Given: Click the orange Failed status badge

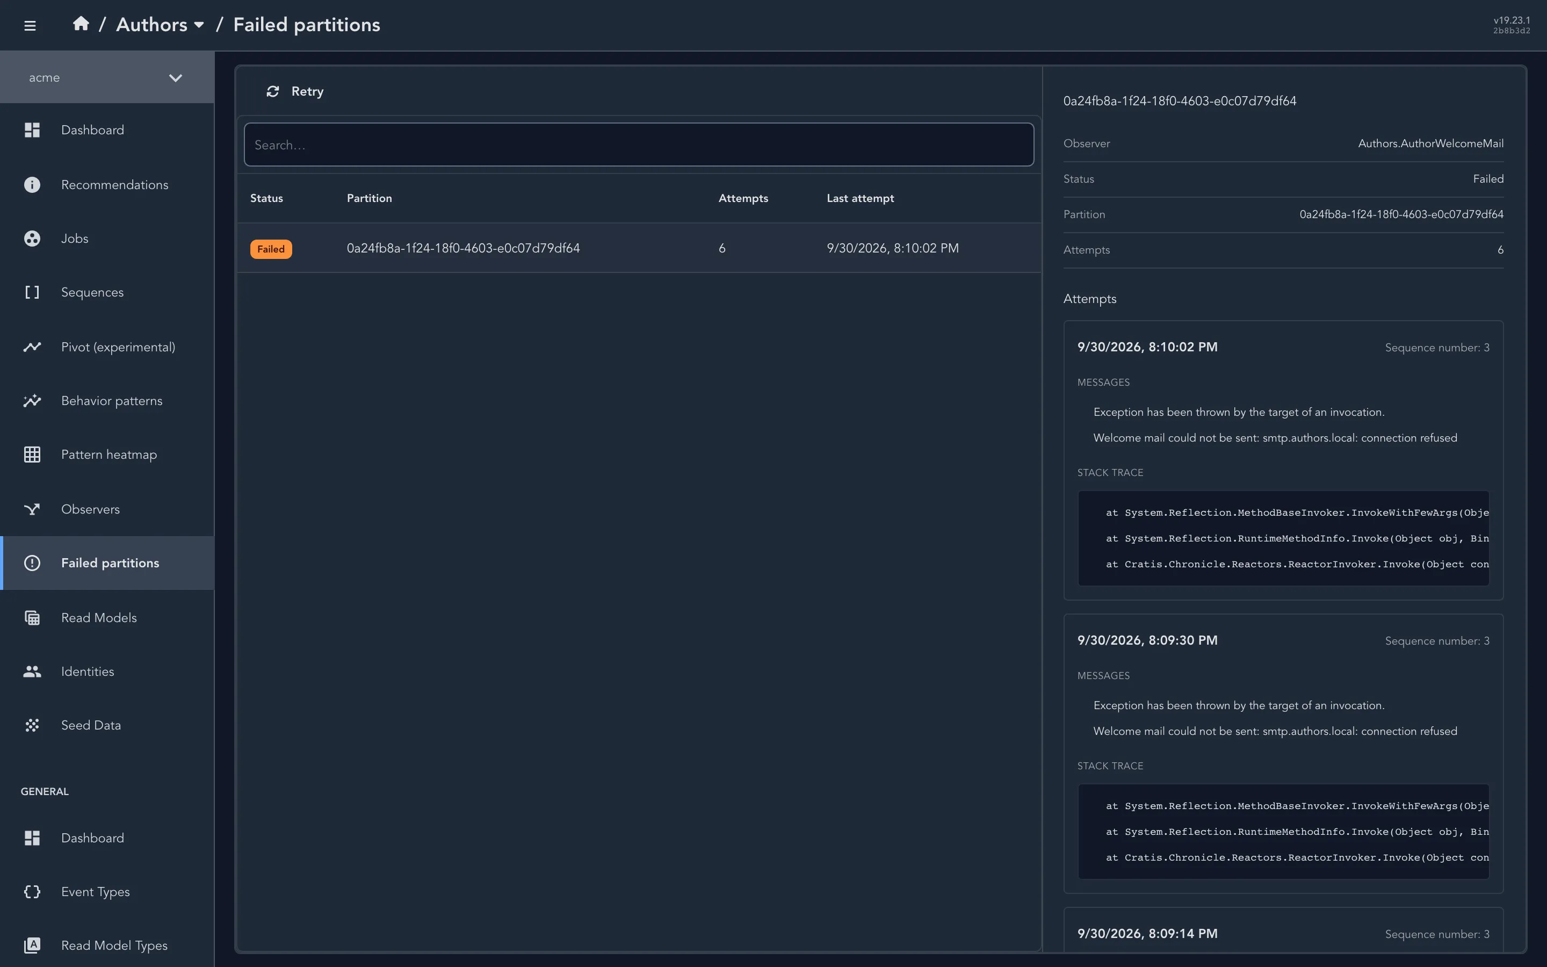Looking at the screenshot, I should click(x=271, y=249).
